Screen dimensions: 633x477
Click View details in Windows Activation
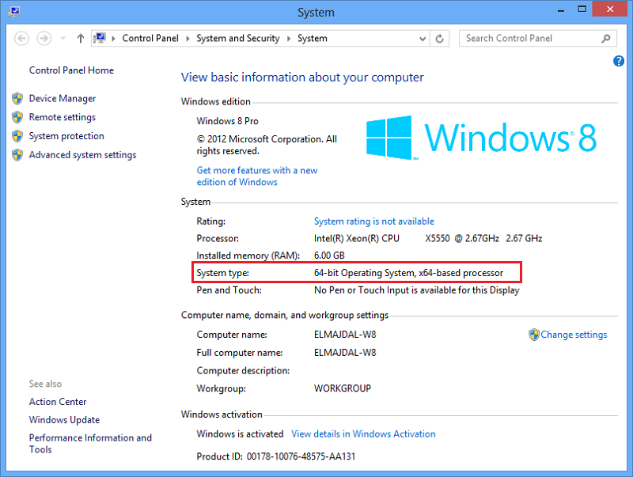pyautogui.click(x=363, y=433)
